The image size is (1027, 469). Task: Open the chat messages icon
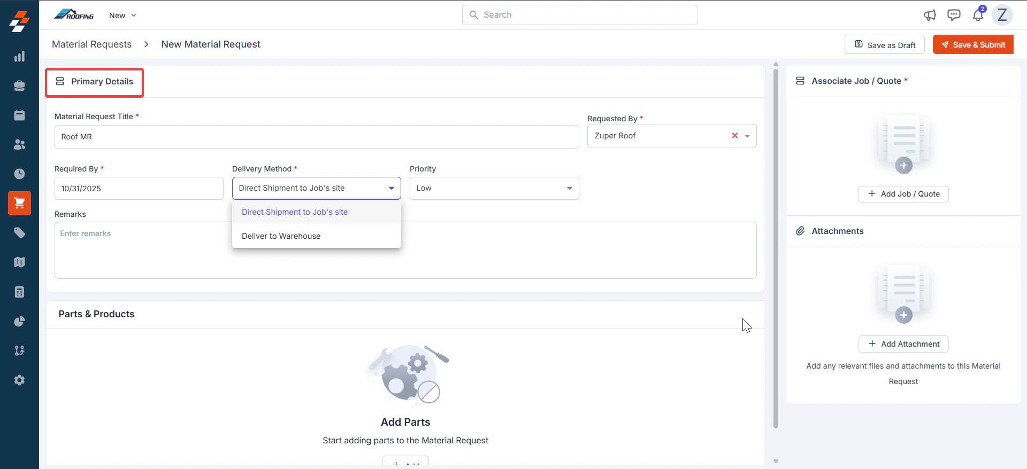click(954, 15)
